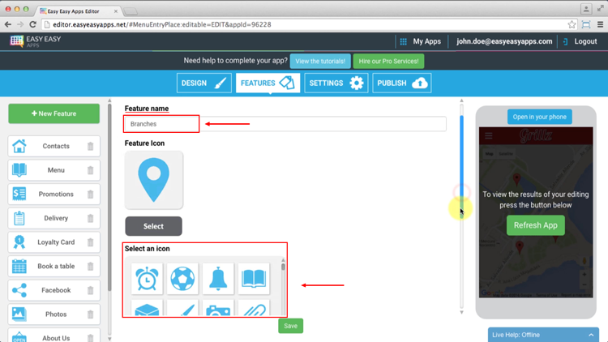This screenshot has width=608, height=342.
Task: Click View the tutorials button
Action: (x=320, y=62)
